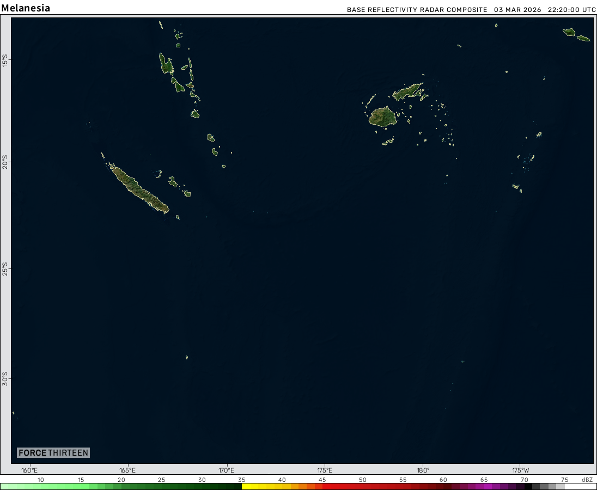Click the 22:20:00 UTC timestamp
Viewport: 597px width, 490px height.
coord(571,10)
